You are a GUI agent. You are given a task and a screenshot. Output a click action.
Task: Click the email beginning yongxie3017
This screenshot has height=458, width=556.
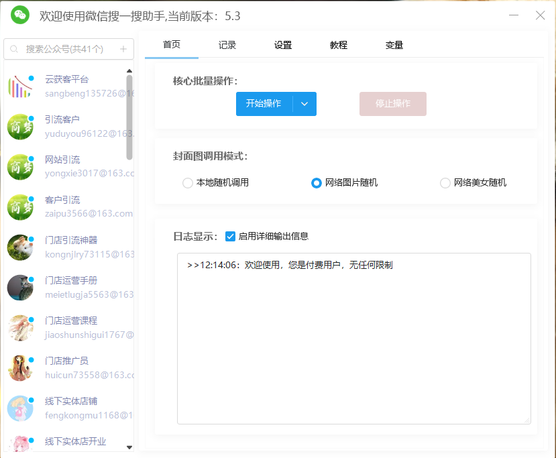click(x=89, y=174)
